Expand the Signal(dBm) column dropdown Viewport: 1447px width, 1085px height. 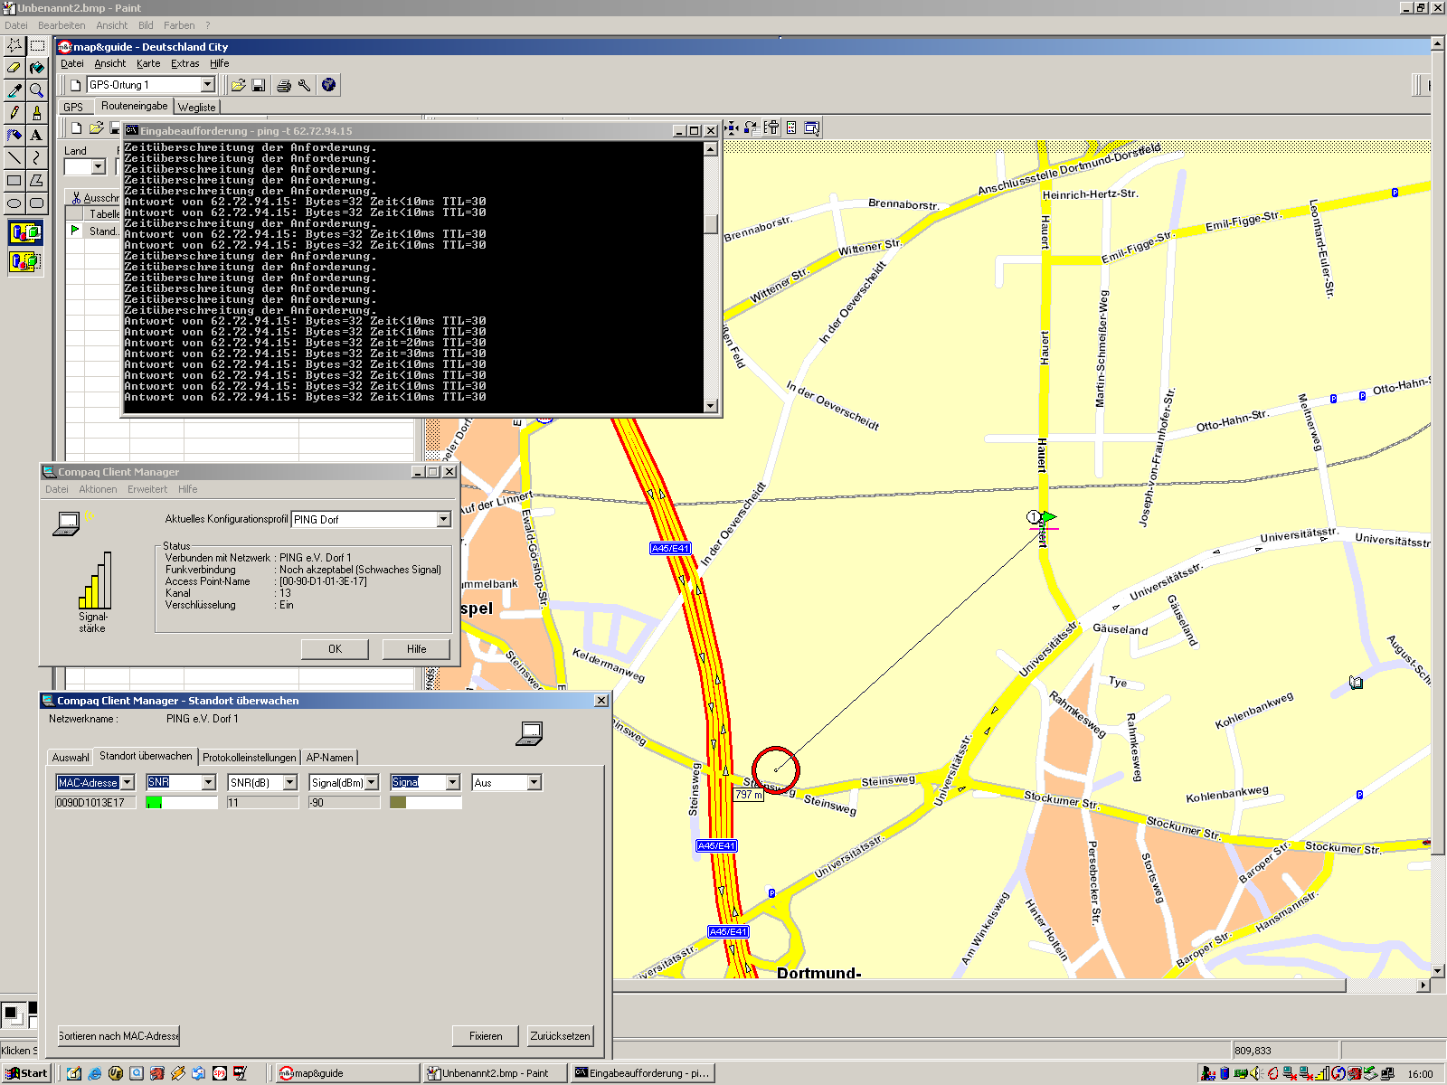pos(372,782)
